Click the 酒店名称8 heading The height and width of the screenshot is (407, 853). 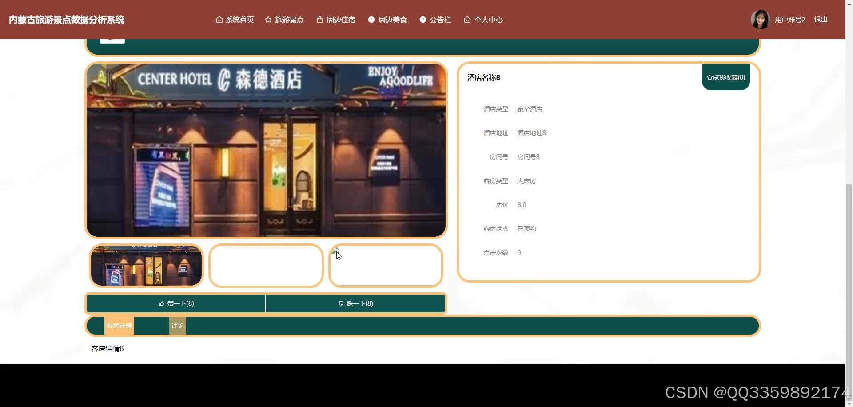484,77
